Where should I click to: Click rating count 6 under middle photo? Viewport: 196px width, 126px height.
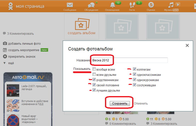pos(109,119)
